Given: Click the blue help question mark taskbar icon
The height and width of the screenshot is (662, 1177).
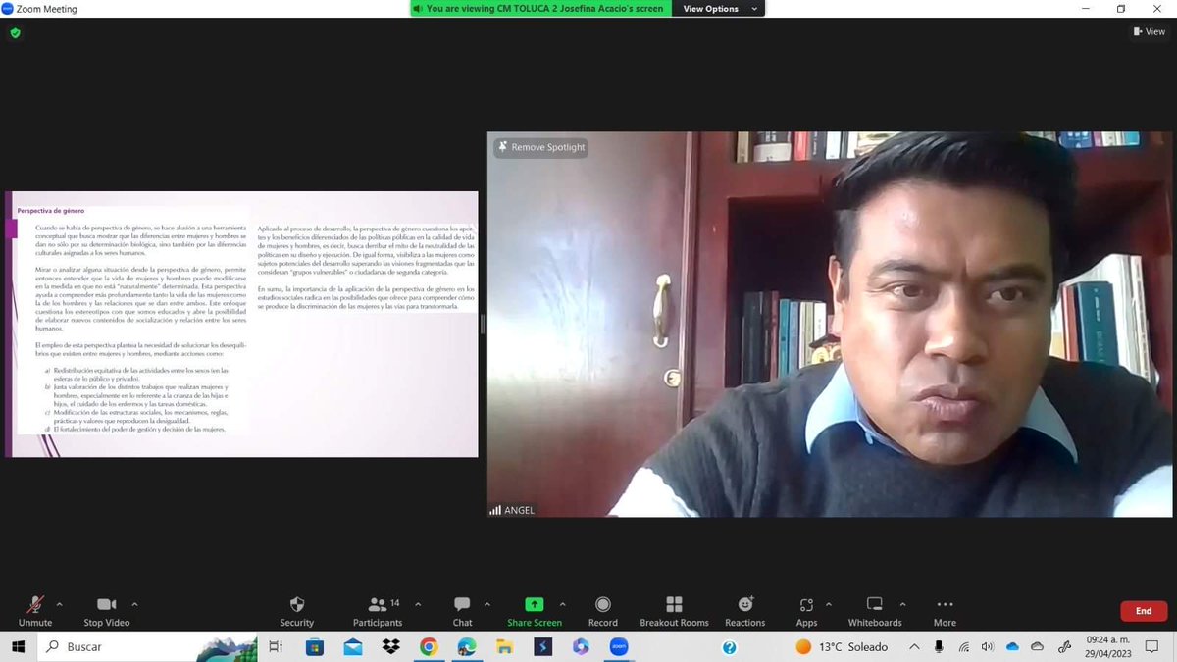Looking at the screenshot, I should click(x=729, y=647).
